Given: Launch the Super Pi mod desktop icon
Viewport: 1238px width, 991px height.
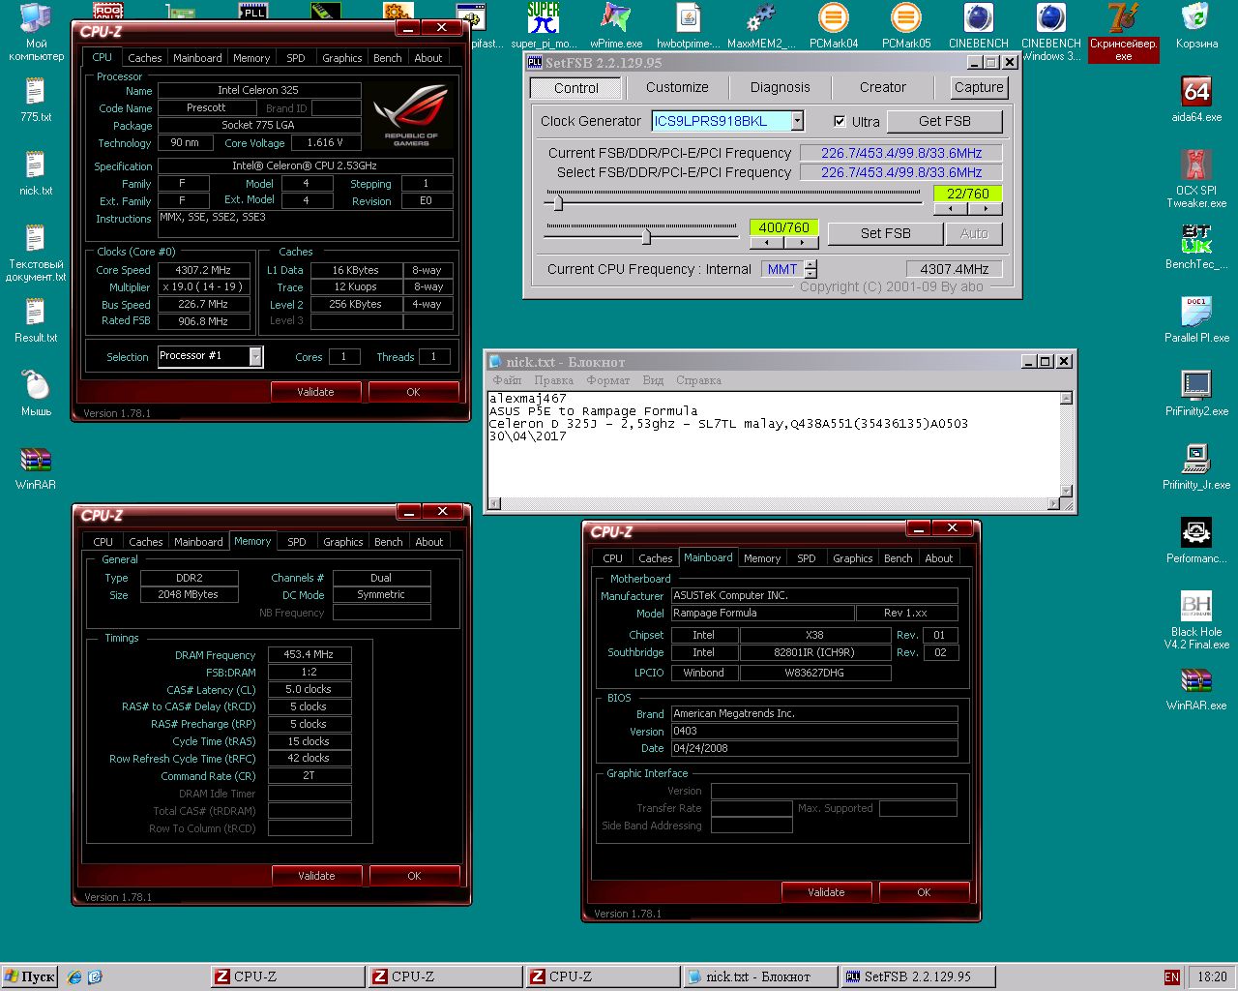Looking at the screenshot, I should [x=544, y=25].
